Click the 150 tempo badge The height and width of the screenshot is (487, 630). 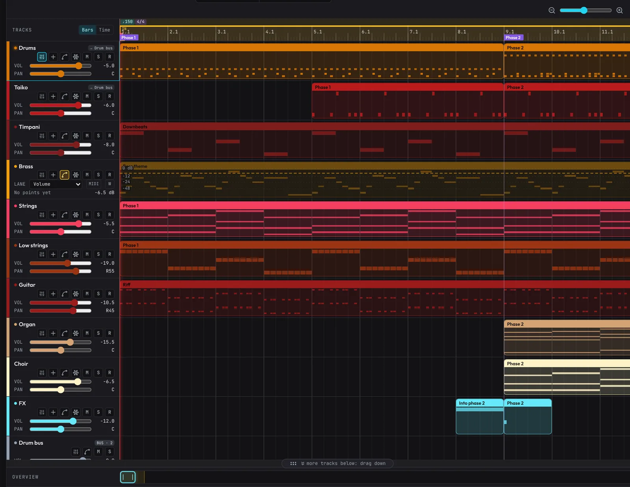coord(127,22)
